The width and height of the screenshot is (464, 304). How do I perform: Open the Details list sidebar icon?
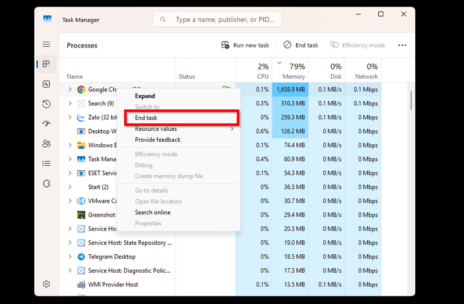(x=46, y=163)
